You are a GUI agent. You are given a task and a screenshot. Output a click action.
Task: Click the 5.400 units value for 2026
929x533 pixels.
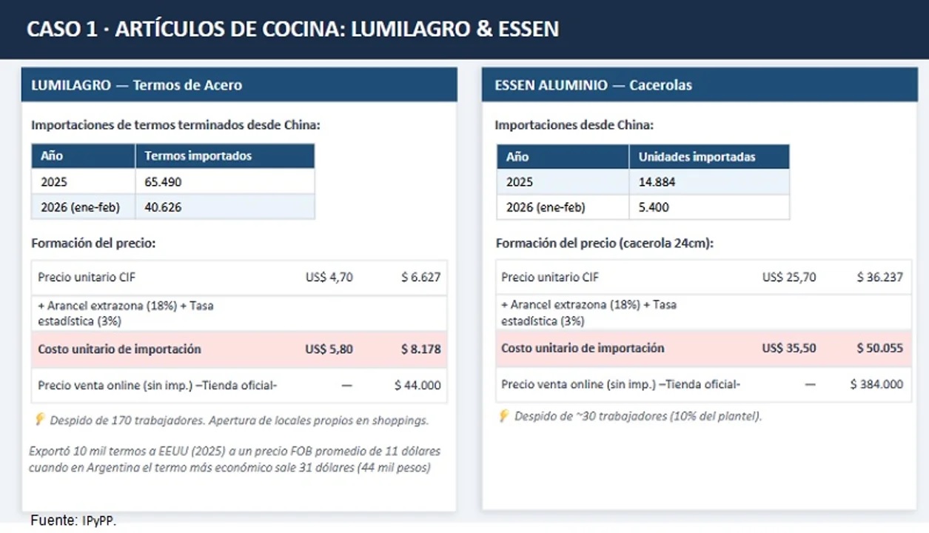[654, 207]
